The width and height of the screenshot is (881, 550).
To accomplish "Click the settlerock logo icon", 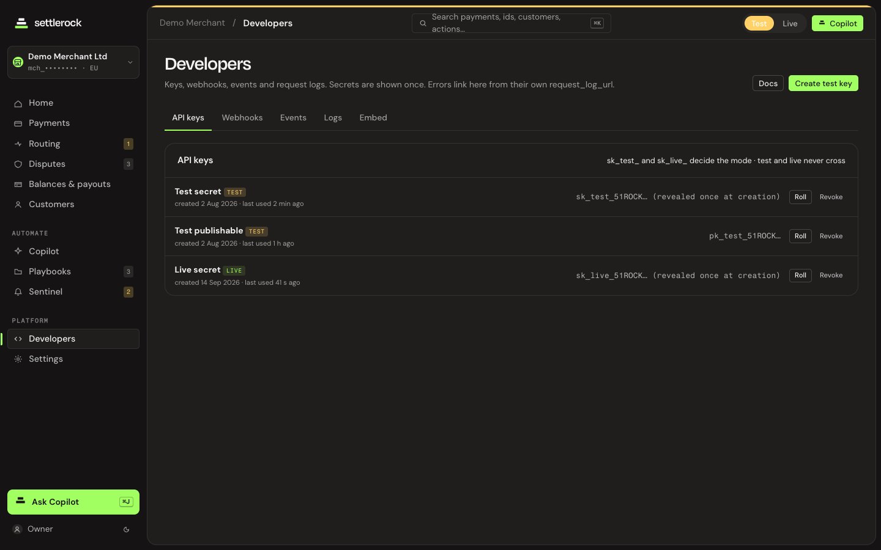I will (21, 23).
